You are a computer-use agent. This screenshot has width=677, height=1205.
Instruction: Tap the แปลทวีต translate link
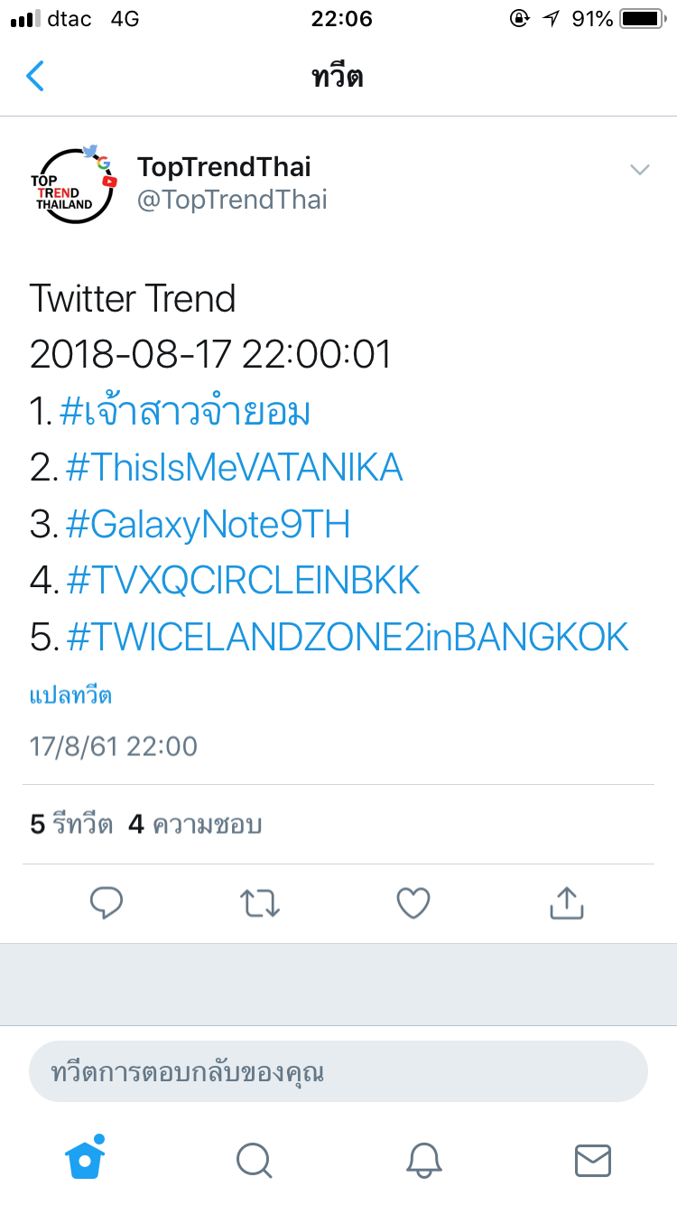click(70, 696)
